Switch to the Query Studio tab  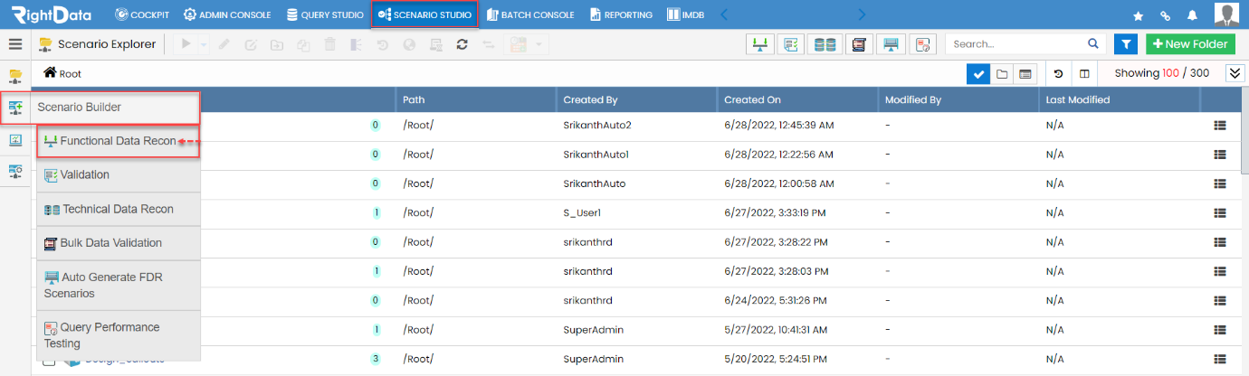[325, 14]
